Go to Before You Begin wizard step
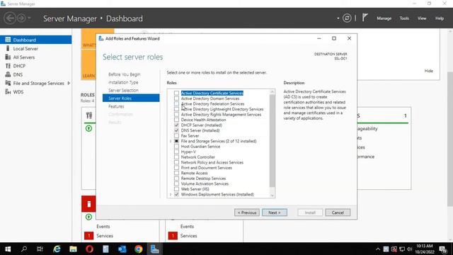Image resolution: width=453 pixels, height=255 pixels. pos(125,74)
